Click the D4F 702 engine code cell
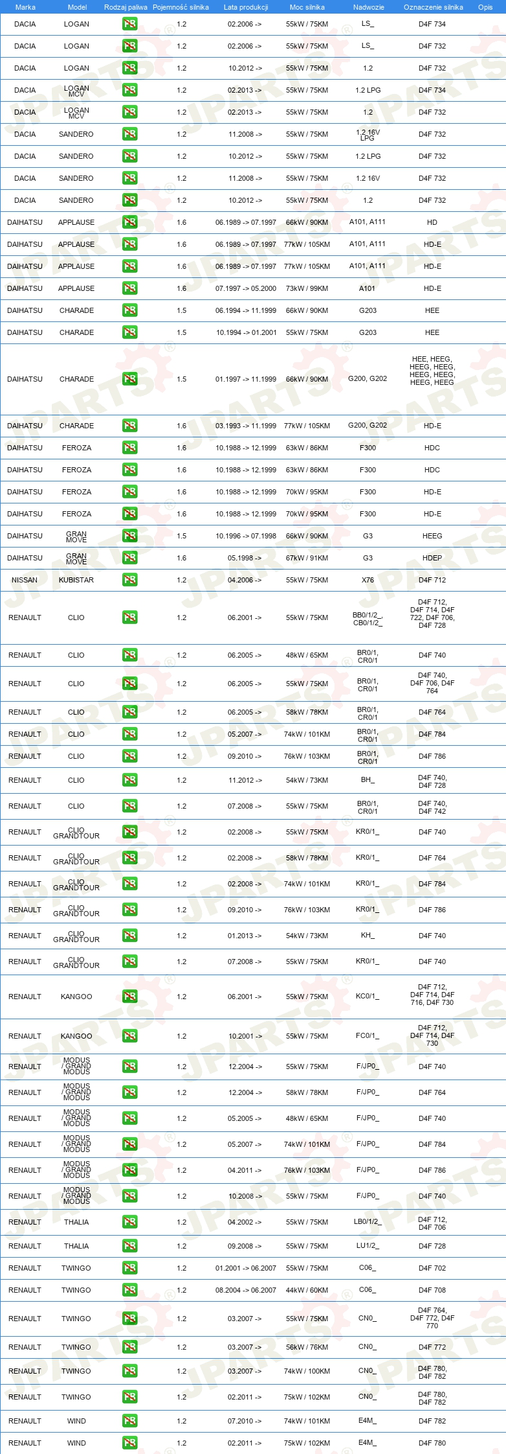Screen dimensions: 506x1454 (432, 1268)
